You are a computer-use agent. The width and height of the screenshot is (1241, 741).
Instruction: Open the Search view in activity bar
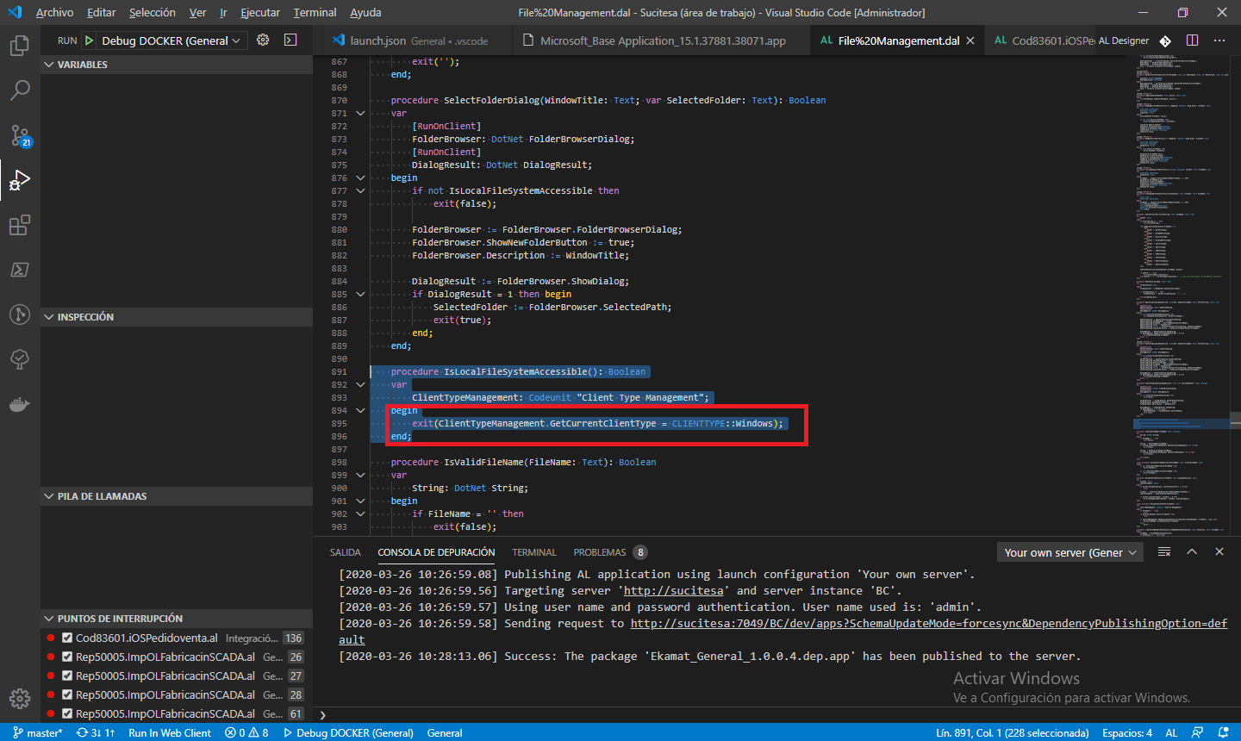20,90
